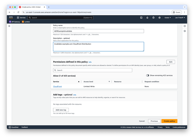This screenshot has height=138, width=194.
Task: Click the Guest profile button
Action: click(177, 12)
